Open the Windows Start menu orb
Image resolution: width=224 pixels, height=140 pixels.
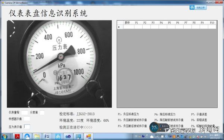(4, 137)
